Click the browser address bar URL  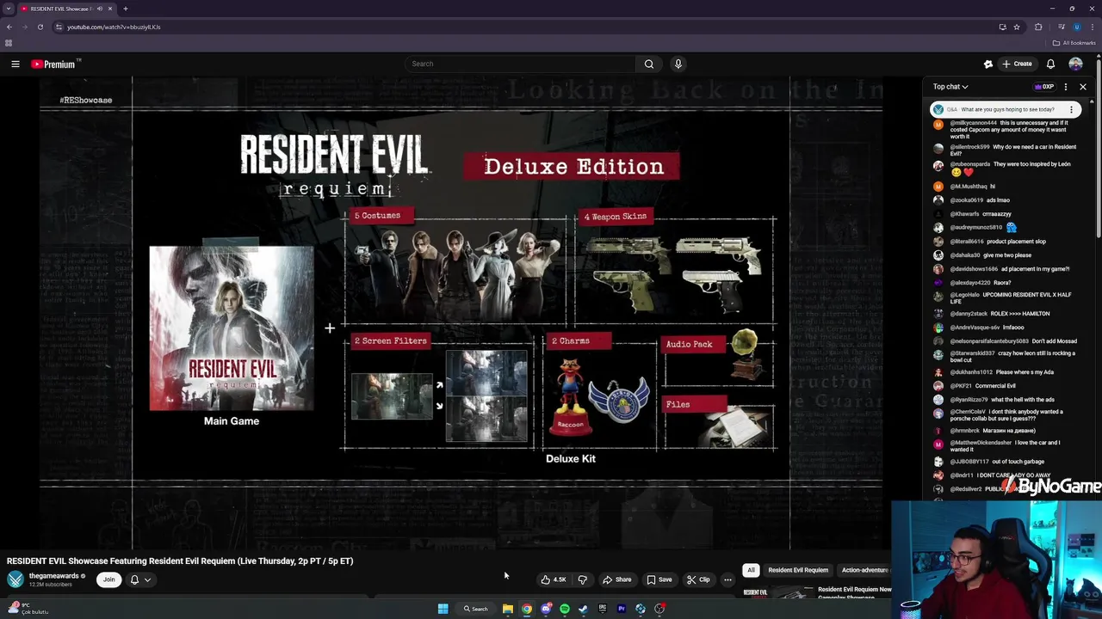tap(114, 27)
